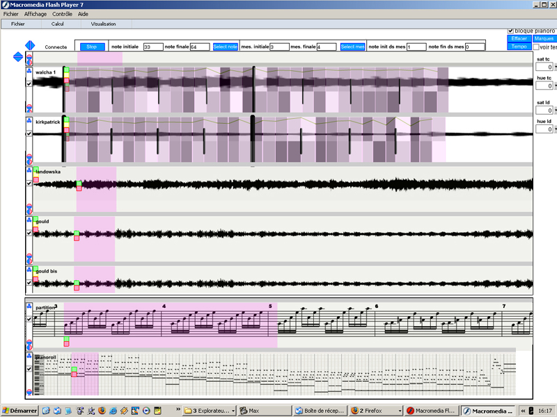Open the Contrôle menu
The image size is (557, 417).
pyautogui.click(x=62, y=14)
